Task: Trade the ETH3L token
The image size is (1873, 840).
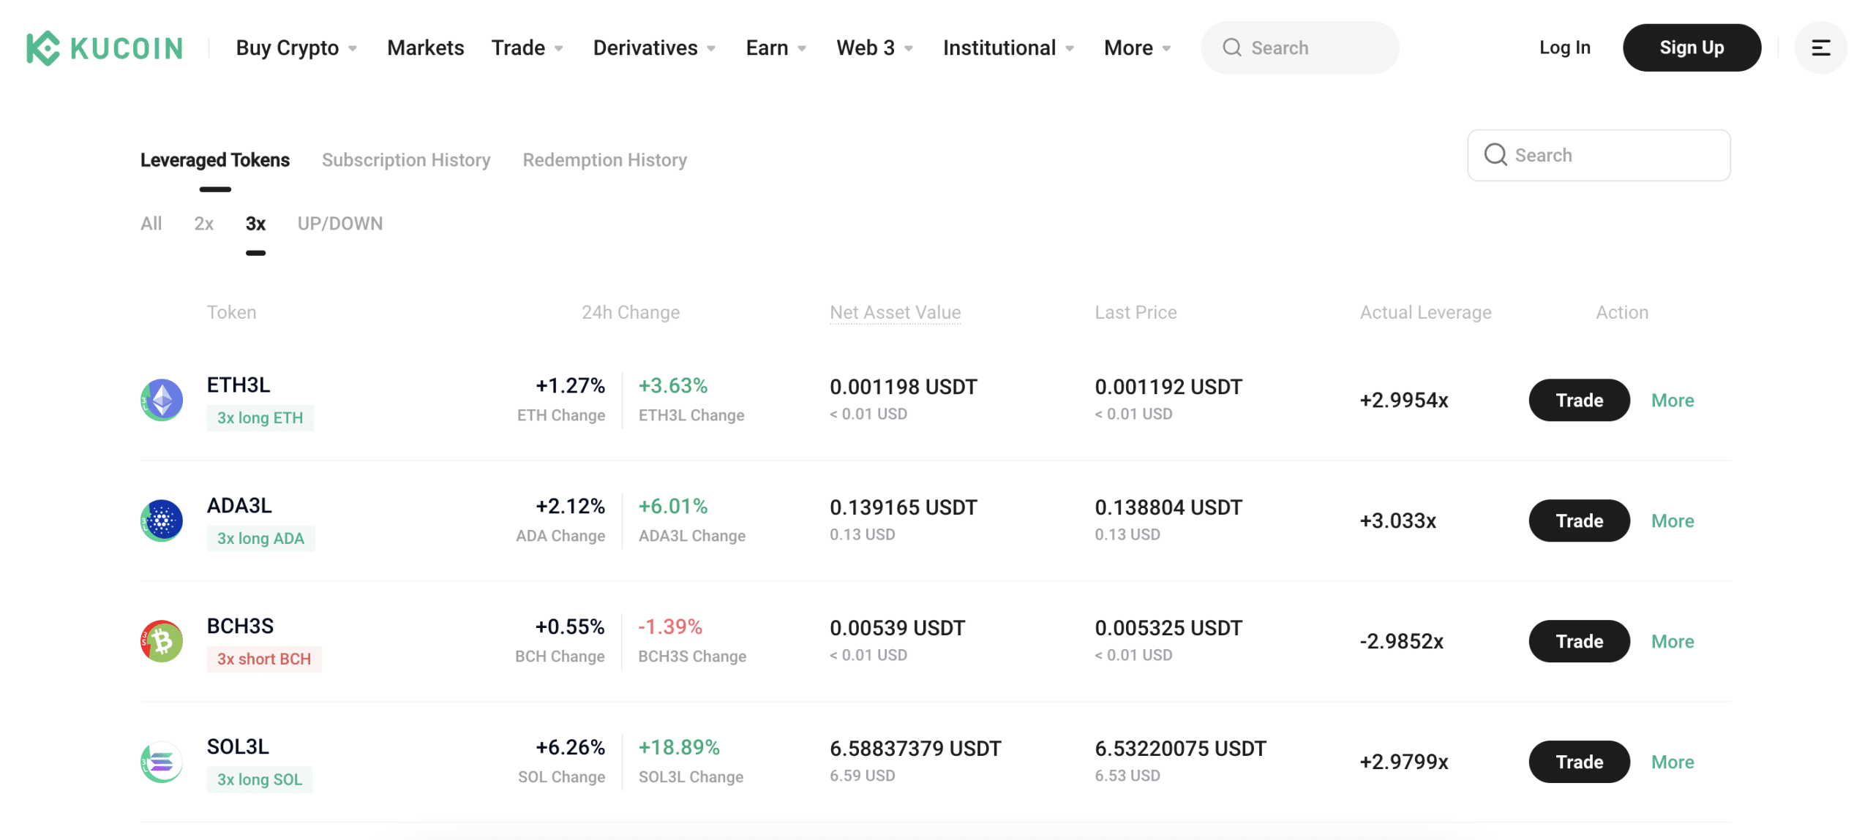Action: pos(1578,400)
